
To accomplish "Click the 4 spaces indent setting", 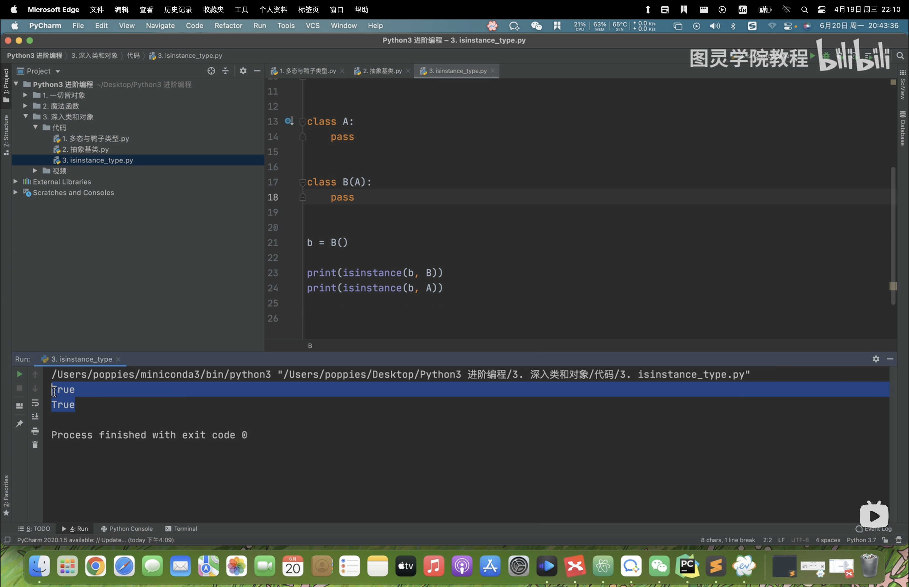I will pyautogui.click(x=828, y=540).
